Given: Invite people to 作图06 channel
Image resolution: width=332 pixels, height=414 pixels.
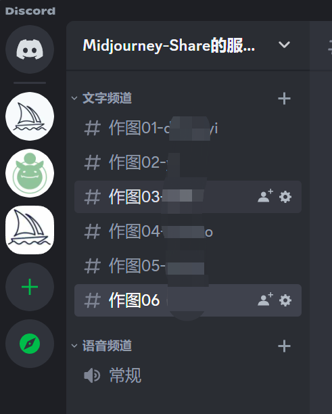Looking at the screenshot, I should tap(265, 300).
